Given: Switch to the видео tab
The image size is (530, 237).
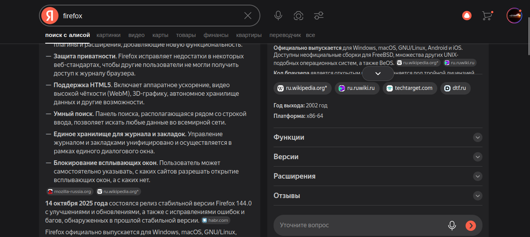Looking at the screenshot, I should pyautogui.click(x=136, y=35).
